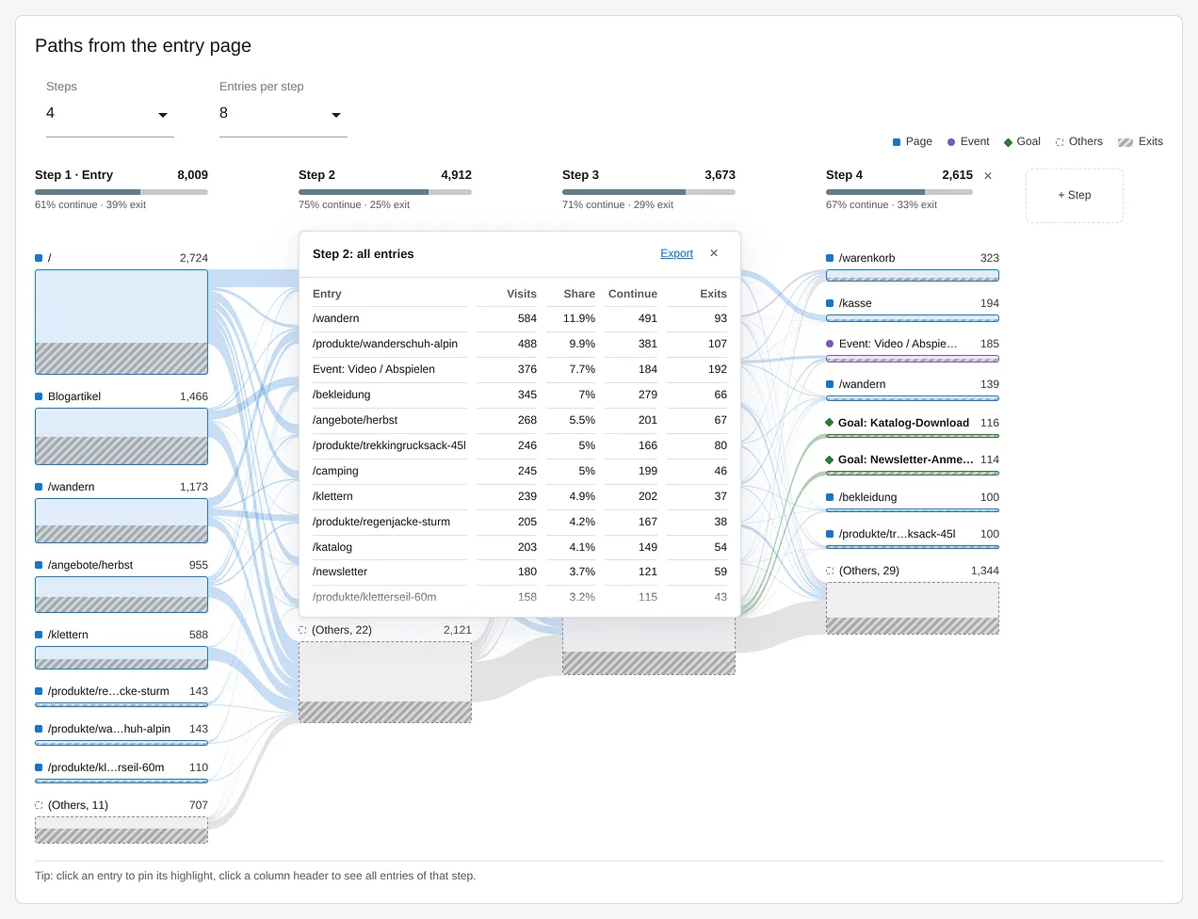The height and width of the screenshot is (919, 1198).
Task: Click the Export link in the popup
Action: 676,253
